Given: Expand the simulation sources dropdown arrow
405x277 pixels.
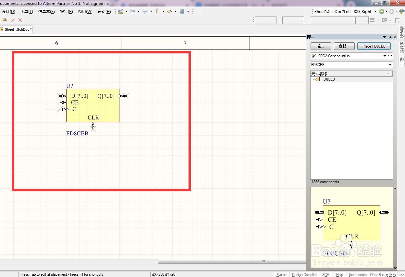Looking at the screenshot, I should pyautogui.click(x=176, y=11).
